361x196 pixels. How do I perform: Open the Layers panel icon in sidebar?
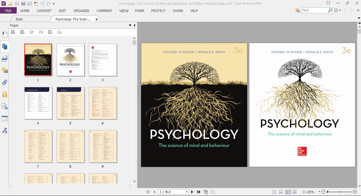point(5,59)
